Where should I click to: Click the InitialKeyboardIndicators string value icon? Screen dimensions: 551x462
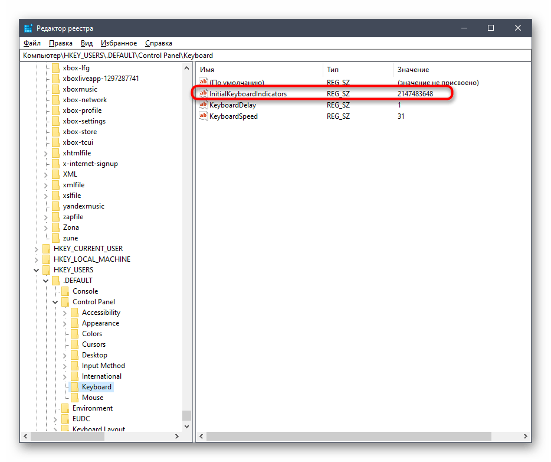click(204, 94)
